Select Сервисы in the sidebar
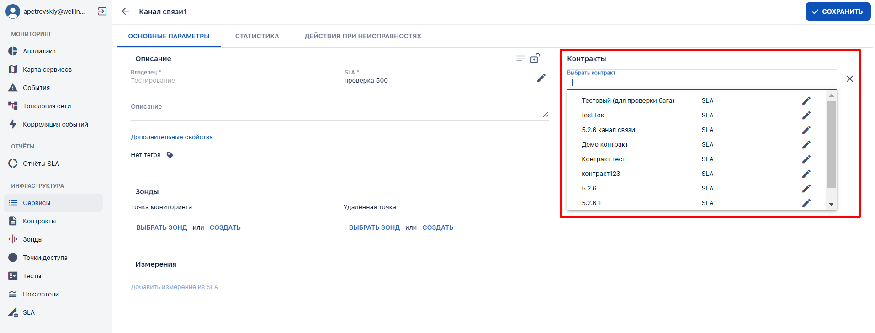Image resolution: width=875 pixels, height=333 pixels. 53,203
